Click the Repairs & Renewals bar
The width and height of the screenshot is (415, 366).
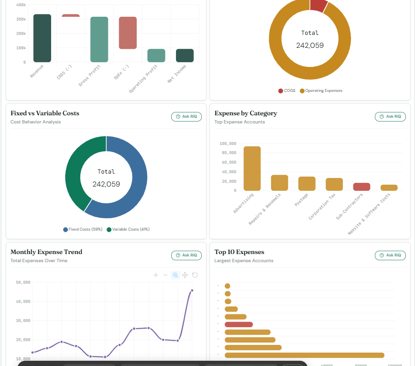280,183
